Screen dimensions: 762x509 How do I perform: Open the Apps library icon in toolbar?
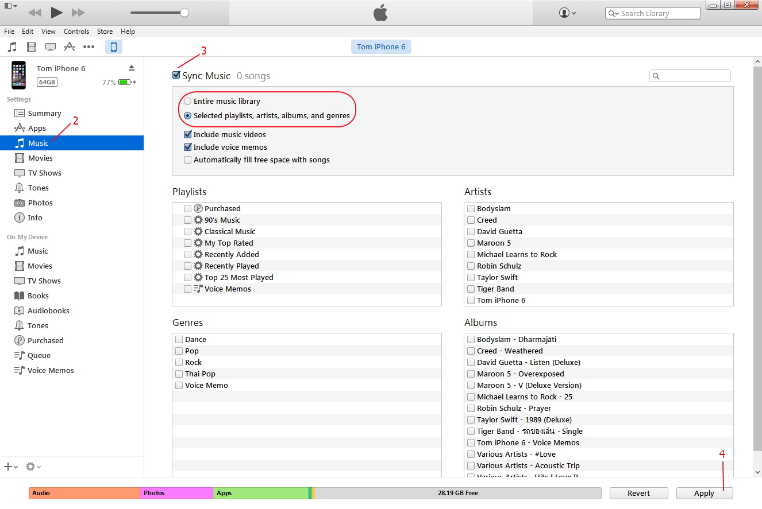(70, 47)
